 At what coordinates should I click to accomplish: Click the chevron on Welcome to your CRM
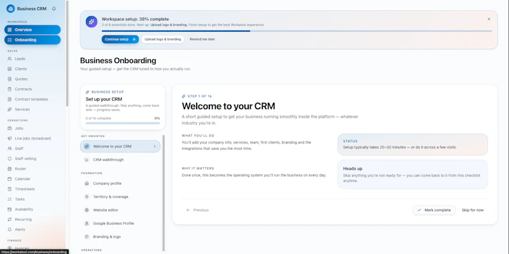click(155, 147)
